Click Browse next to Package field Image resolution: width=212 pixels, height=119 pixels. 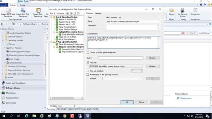(x=153, y=66)
